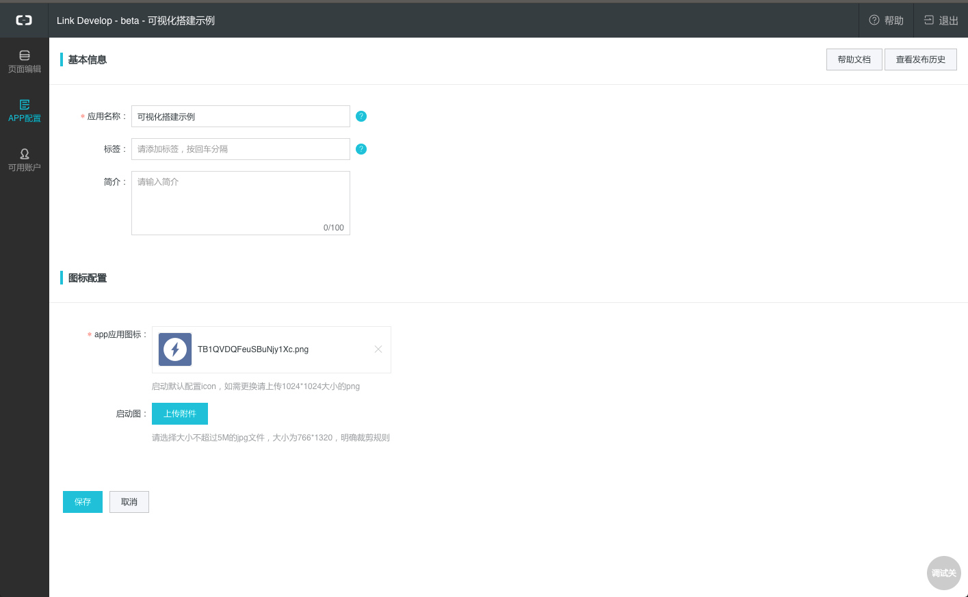Click the 查看发布历史 button
Screen dimensions: 968x597
[x=921, y=59]
